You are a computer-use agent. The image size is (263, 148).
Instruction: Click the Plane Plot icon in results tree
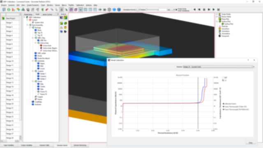pyautogui.click(x=220, y=19)
